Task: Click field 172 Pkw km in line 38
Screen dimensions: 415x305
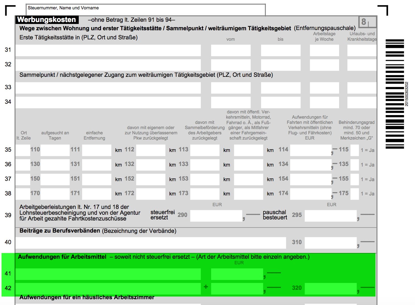Action: pos(151,194)
